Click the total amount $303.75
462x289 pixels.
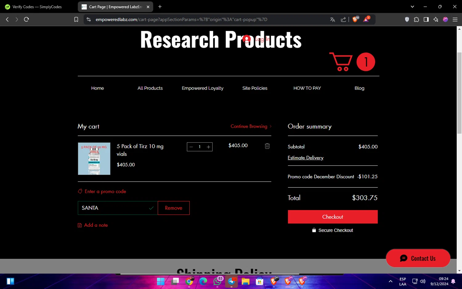[x=365, y=198]
